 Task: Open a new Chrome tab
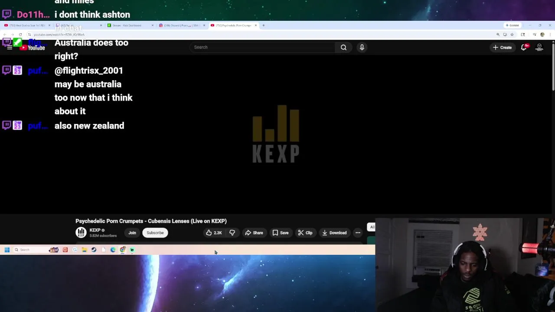pyautogui.click(x=263, y=25)
